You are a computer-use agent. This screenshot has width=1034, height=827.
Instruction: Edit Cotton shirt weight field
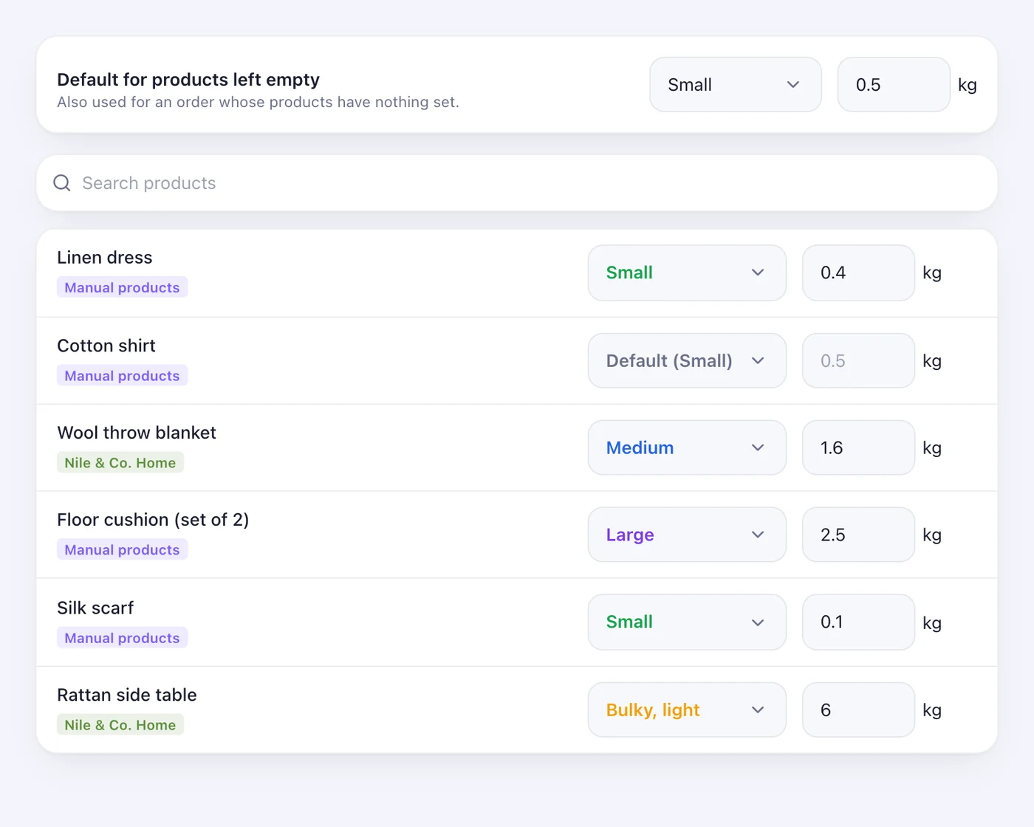click(x=858, y=360)
